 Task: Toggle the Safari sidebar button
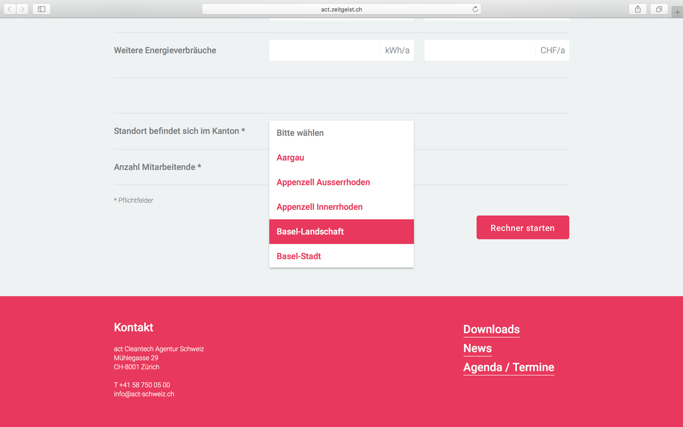41,9
